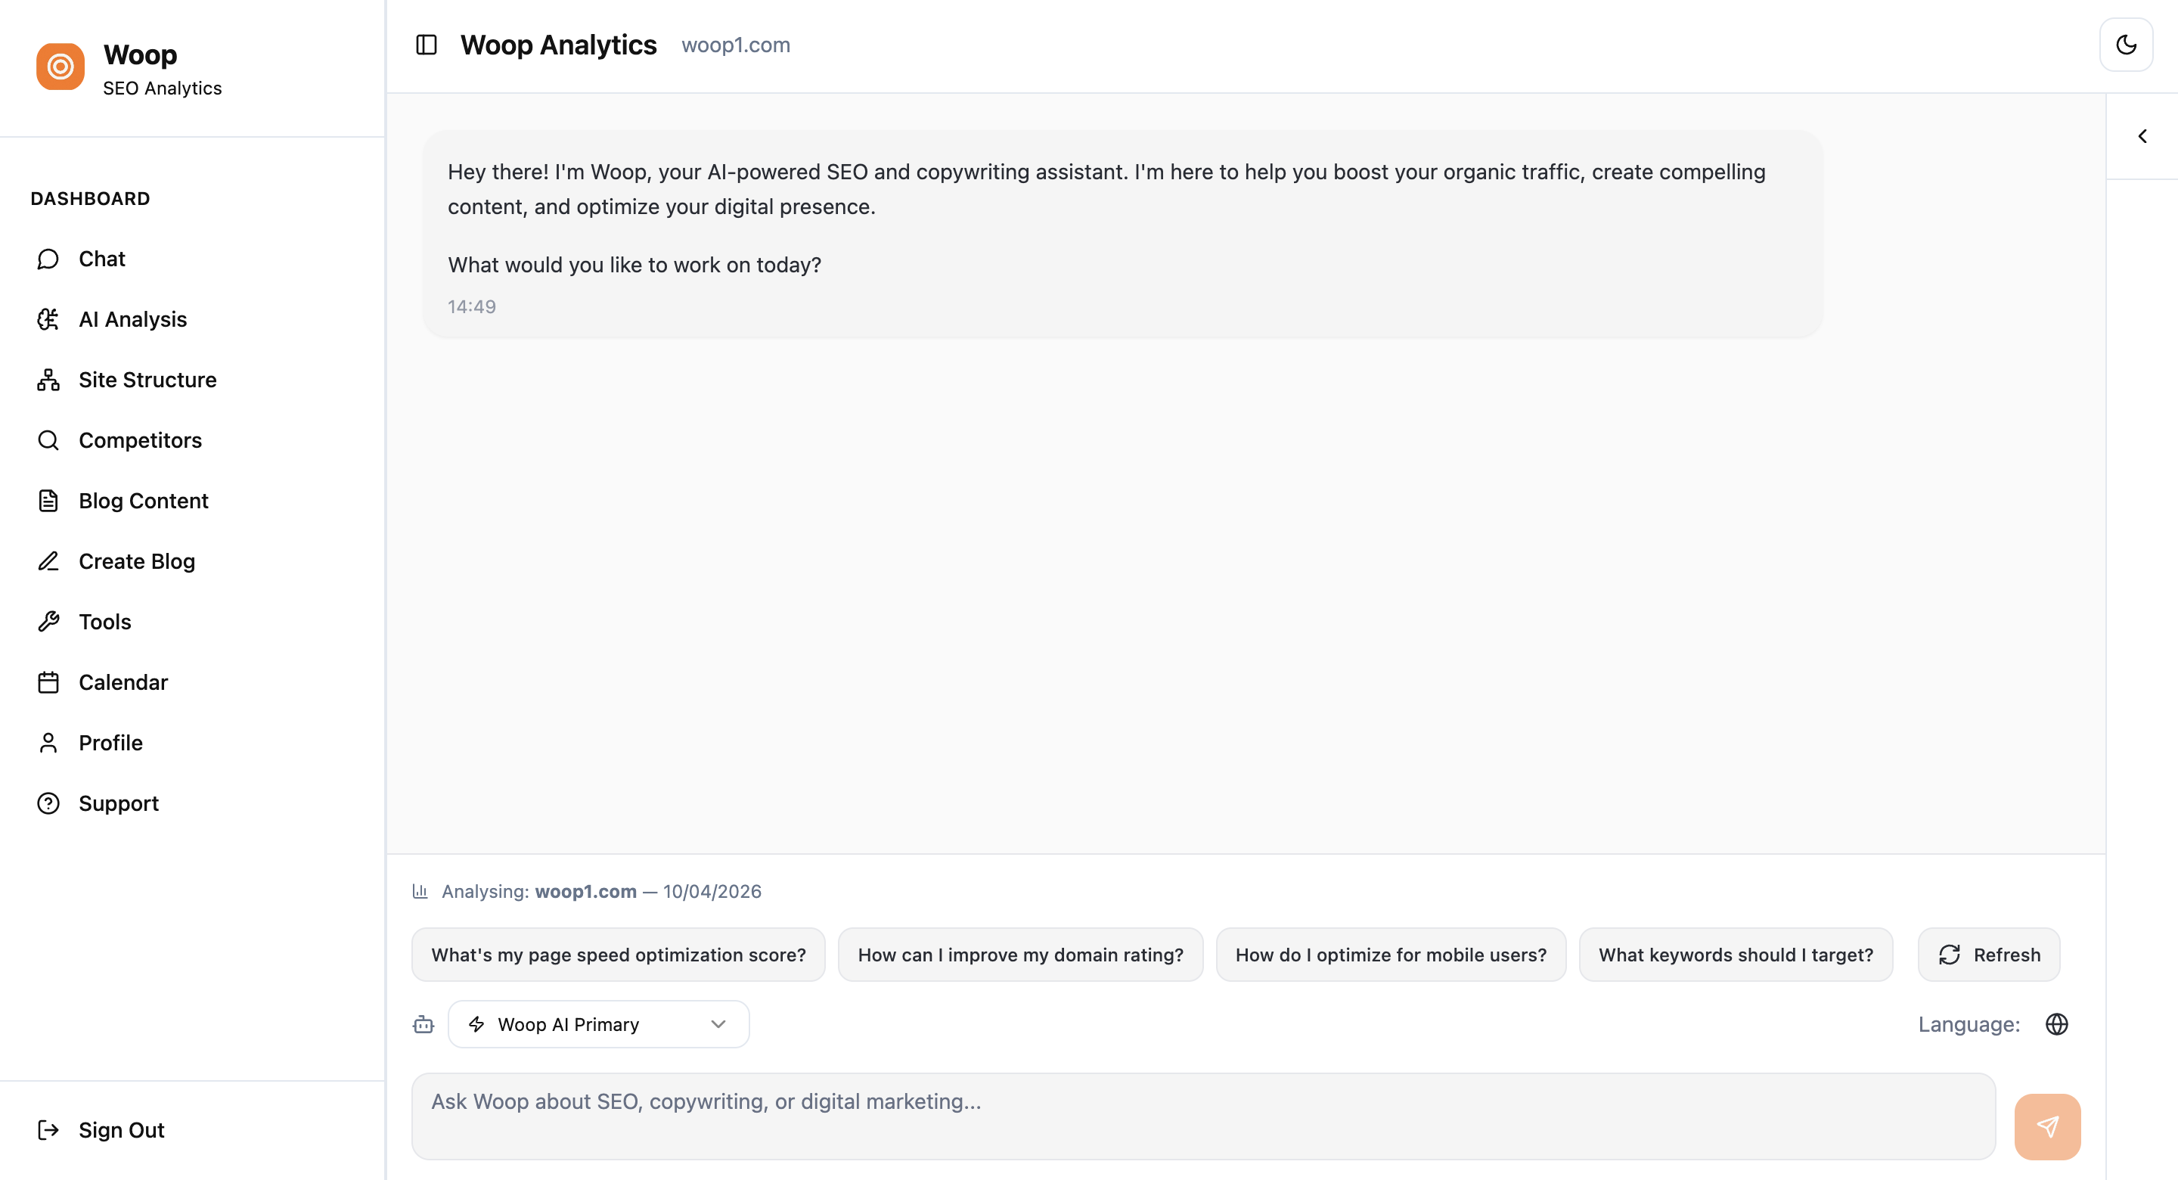Collapse the right side panel chevron
2178x1180 pixels.
2142,135
